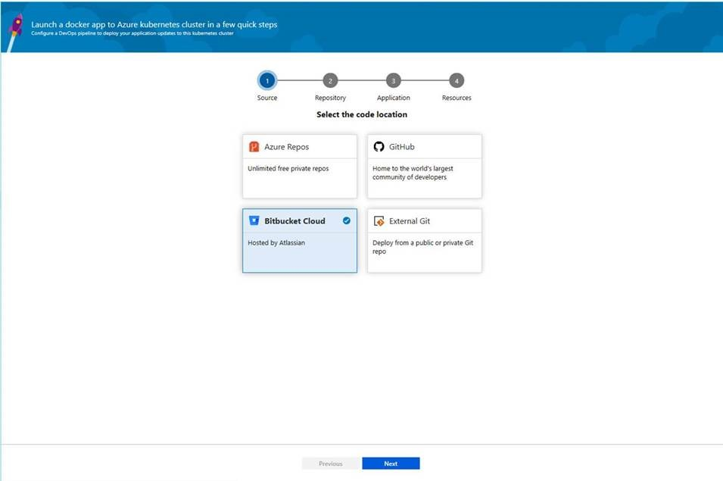
Task: Click the Bitbucket Cloud bucket icon
Action: click(x=254, y=220)
